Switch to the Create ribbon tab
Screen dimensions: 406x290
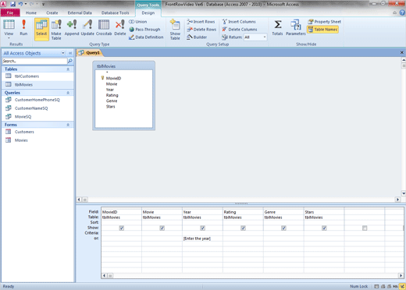click(52, 12)
